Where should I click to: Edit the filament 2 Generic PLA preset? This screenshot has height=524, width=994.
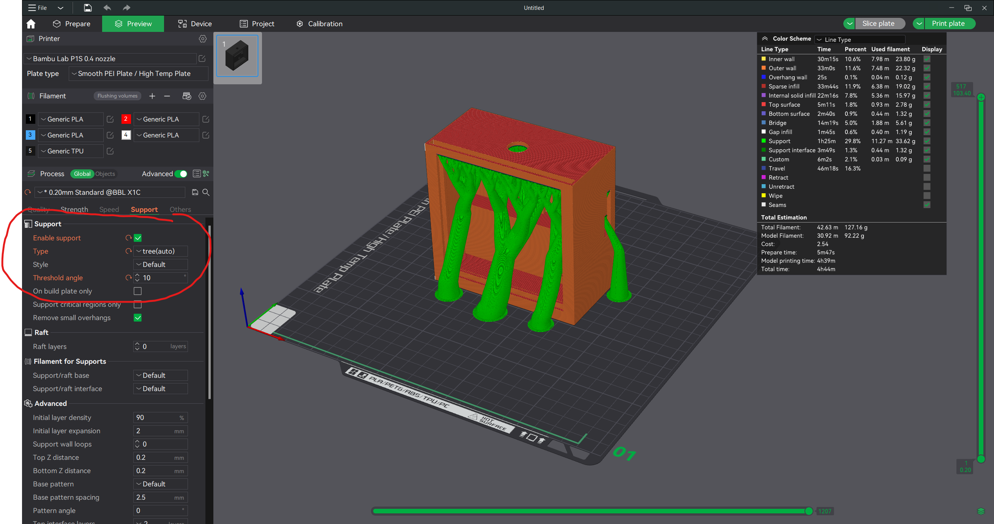point(206,119)
